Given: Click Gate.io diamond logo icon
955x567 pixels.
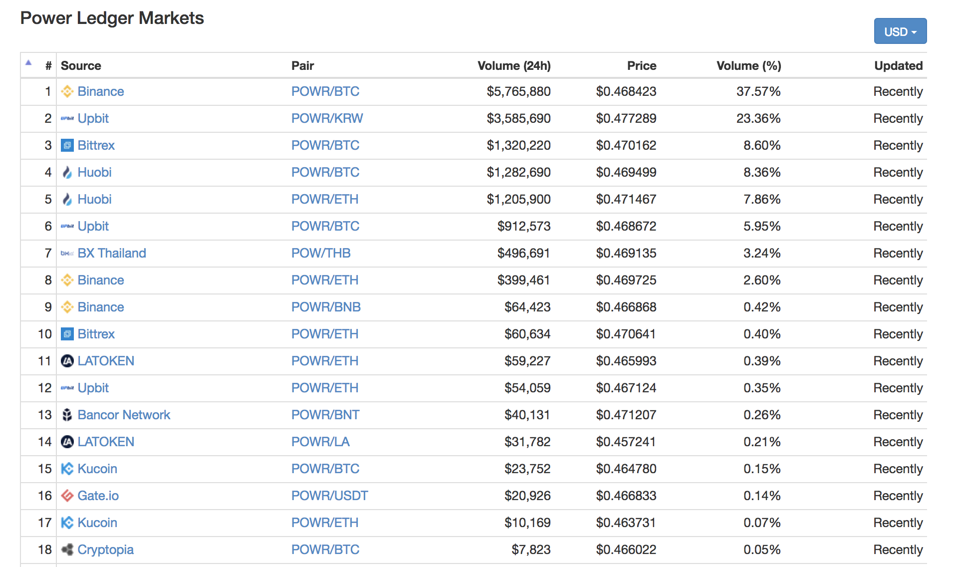Looking at the screenshot, I should coord(67,496).
